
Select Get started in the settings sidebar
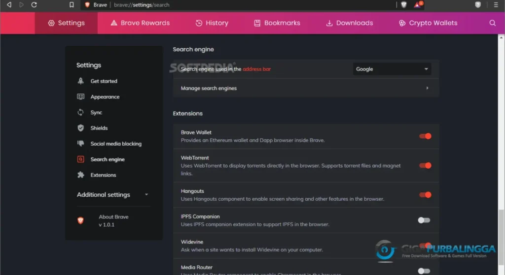coord(104,81)
